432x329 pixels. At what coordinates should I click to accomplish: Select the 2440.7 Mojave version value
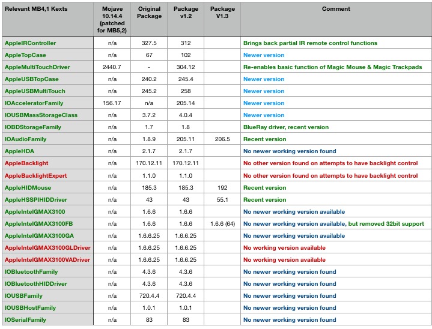[112, 67]
